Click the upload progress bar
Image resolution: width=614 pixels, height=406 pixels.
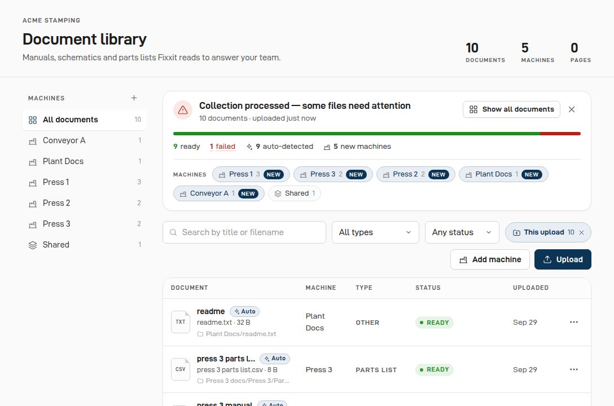[377, 134]
